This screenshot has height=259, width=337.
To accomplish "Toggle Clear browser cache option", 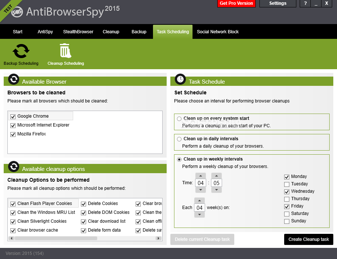I will tap(13, 231).
